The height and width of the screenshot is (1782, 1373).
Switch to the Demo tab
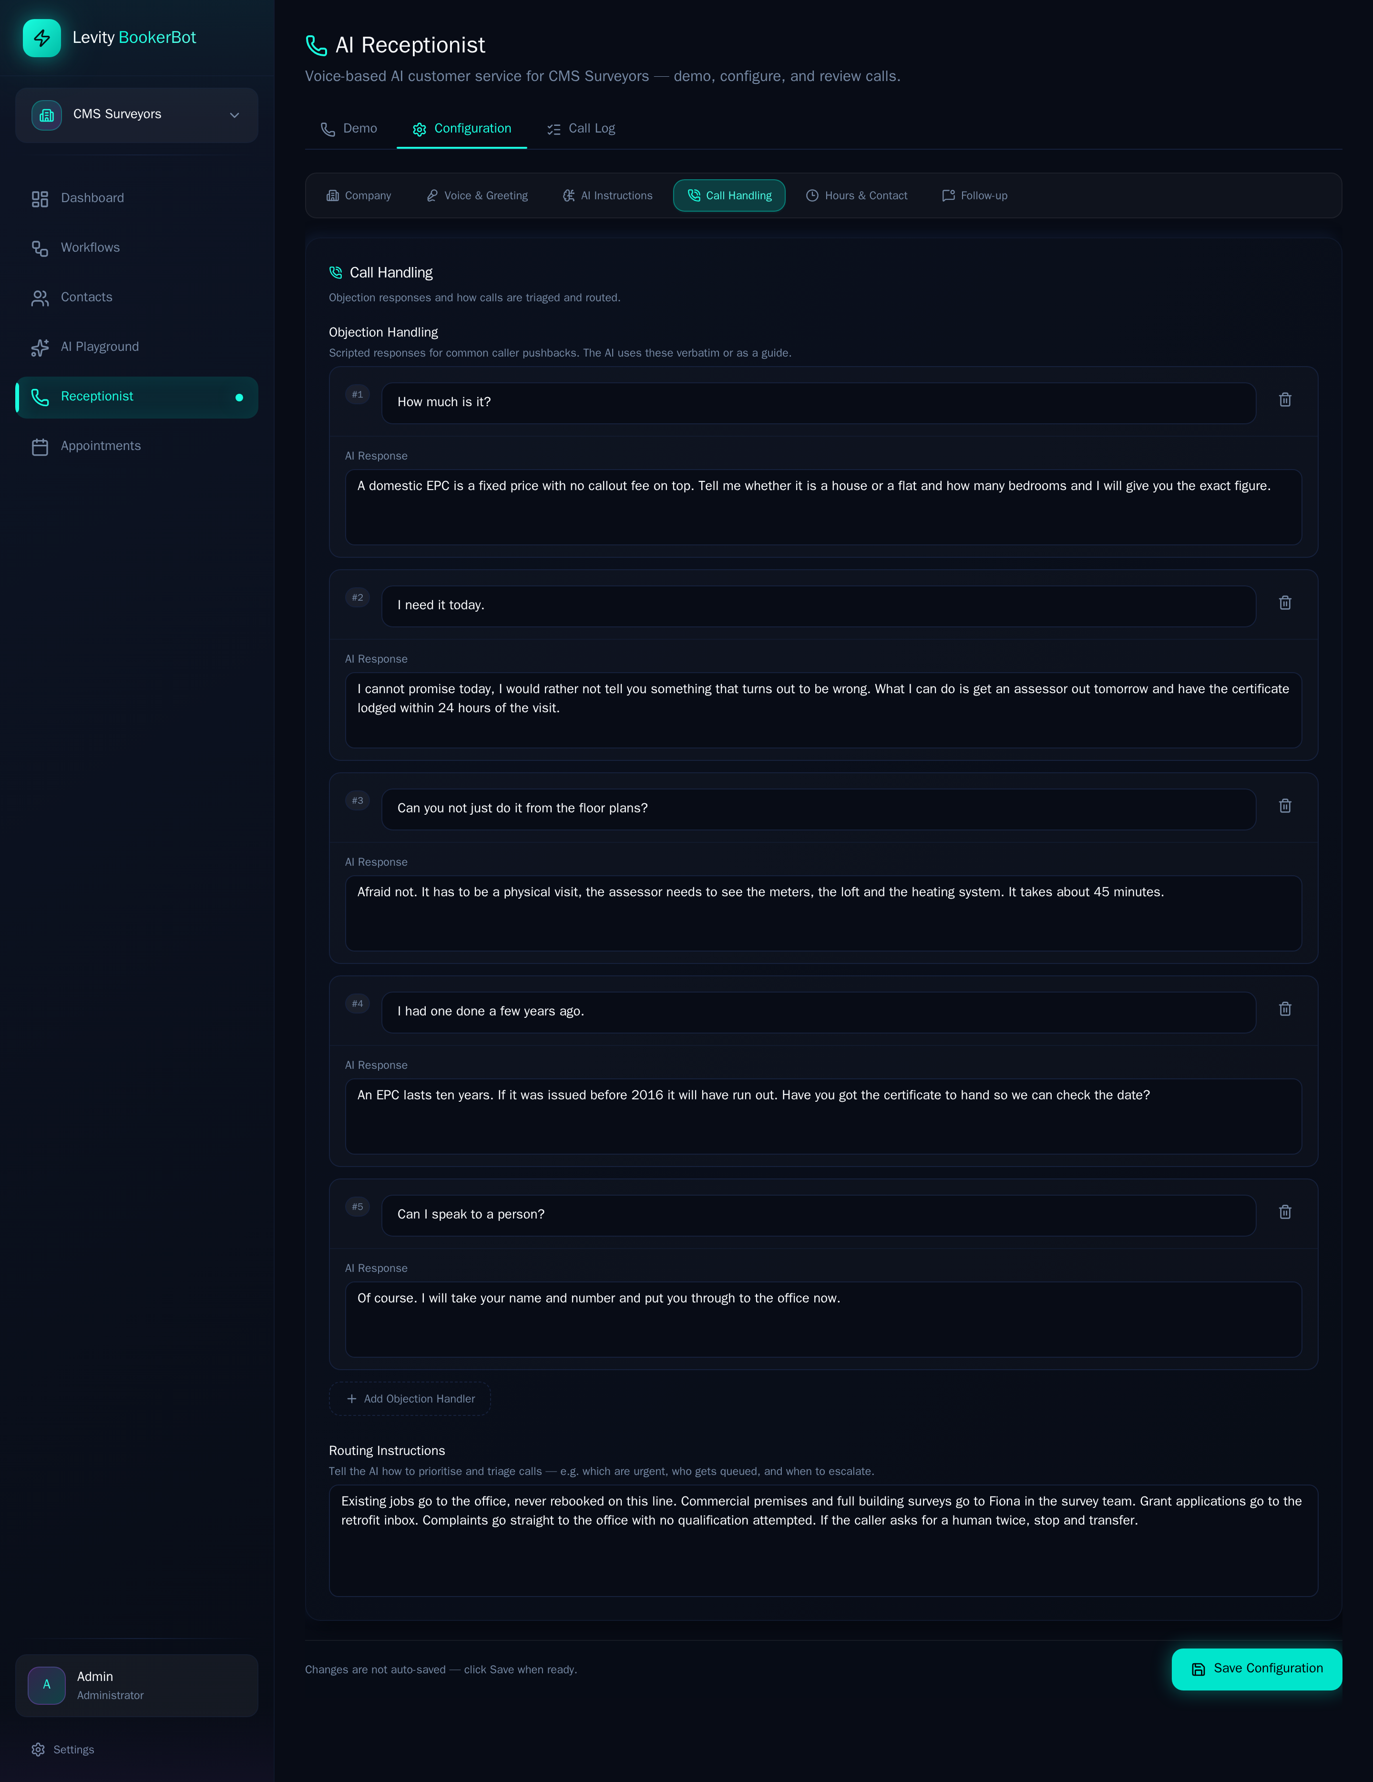coord(349,129)
